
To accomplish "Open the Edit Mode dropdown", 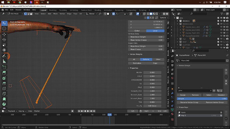I will point(15,14).
